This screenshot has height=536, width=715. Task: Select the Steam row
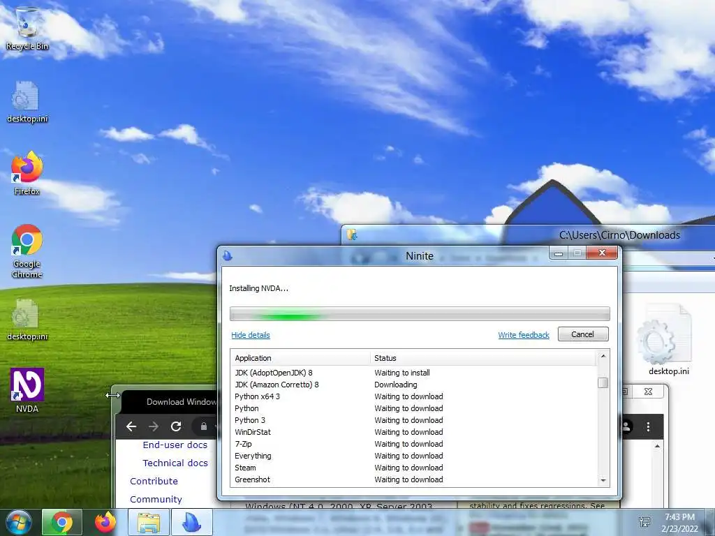[x=414, y=468]
